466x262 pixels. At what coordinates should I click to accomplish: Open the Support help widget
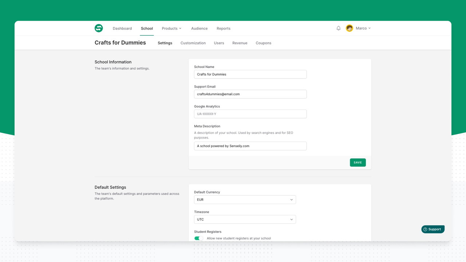pos(433,229)
